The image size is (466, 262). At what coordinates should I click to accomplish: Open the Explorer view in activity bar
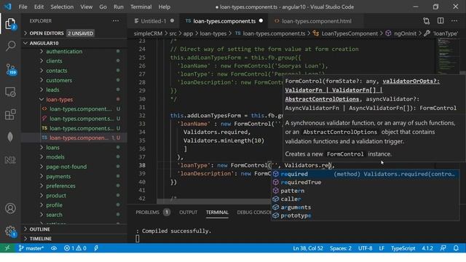(10, 24)
